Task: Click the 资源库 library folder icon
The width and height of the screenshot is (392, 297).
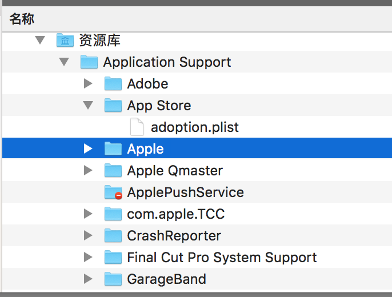Action: (x=65, y=40)
